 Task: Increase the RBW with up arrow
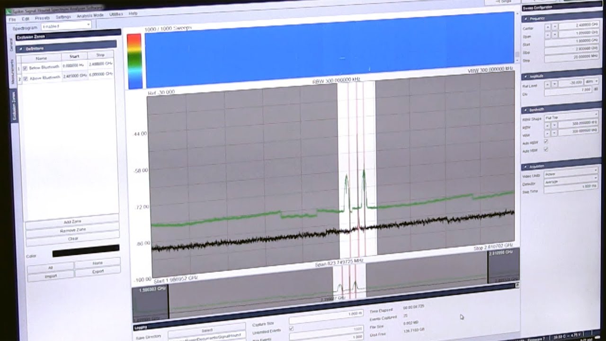(x=548, y=126)
